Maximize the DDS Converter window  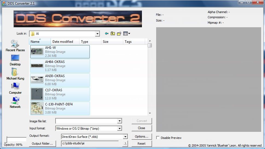pyautogui.click(x=249, y=2)
